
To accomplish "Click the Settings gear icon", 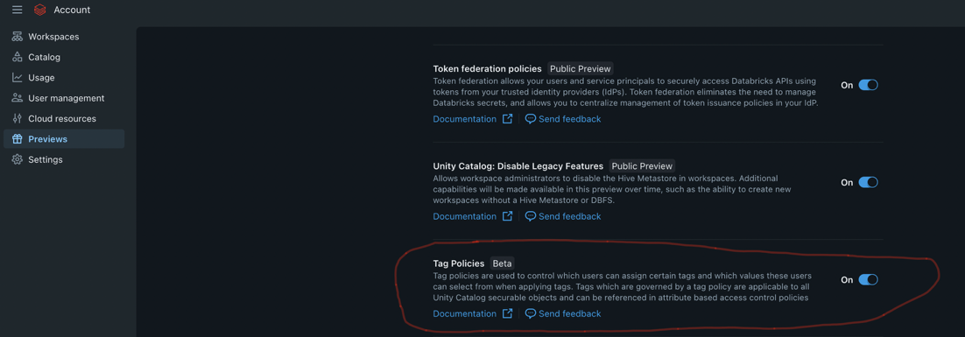I will pos(18,160).
